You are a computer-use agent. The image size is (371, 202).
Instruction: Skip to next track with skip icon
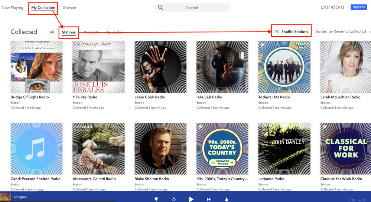coord(209,199)
